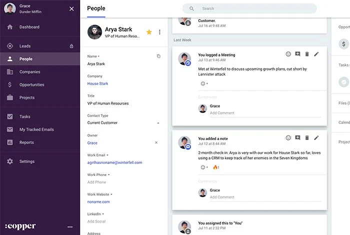The image size is (350, 235).
Task: Click the lock icon next to Leads
Action: pyautogui.click(x=71, y=46)
